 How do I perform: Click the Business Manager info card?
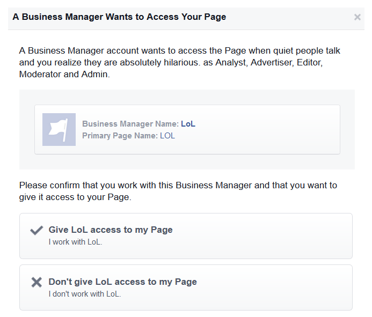point(187,129)
